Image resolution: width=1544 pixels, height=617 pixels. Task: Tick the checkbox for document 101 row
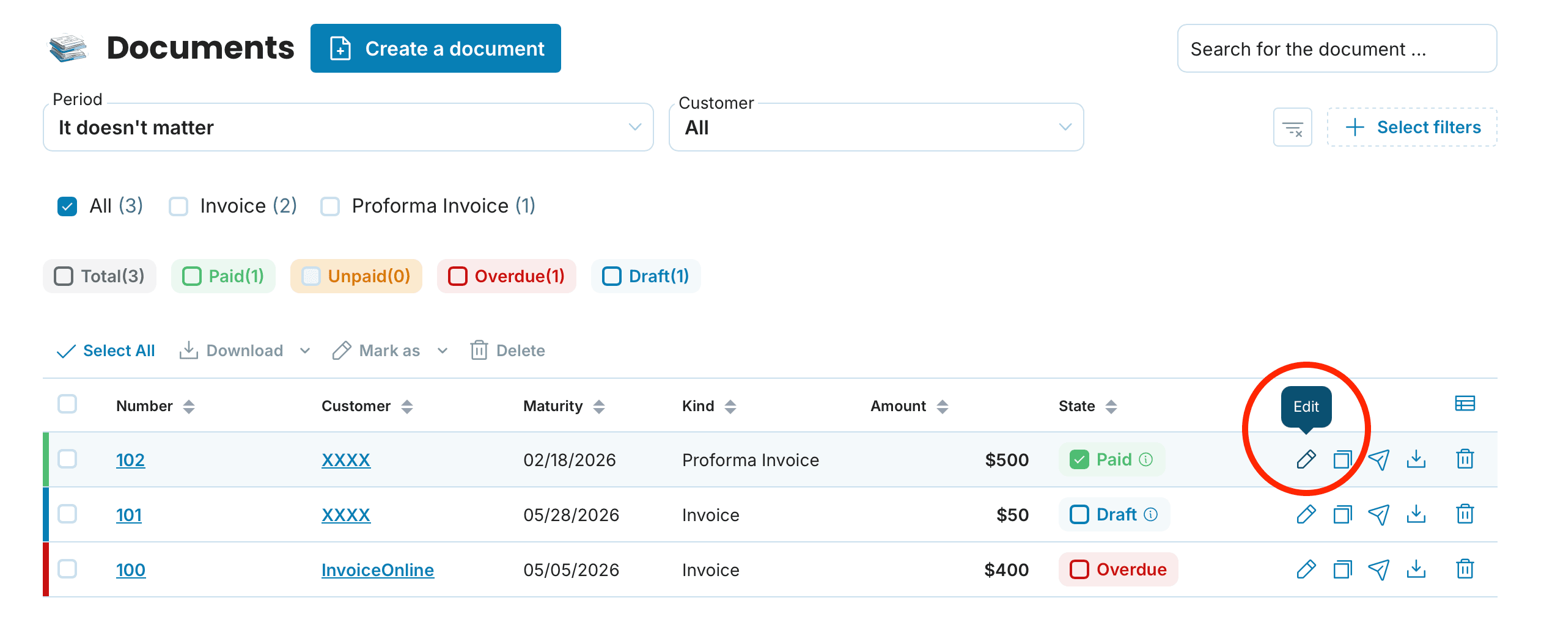click(x=67, y=514)
